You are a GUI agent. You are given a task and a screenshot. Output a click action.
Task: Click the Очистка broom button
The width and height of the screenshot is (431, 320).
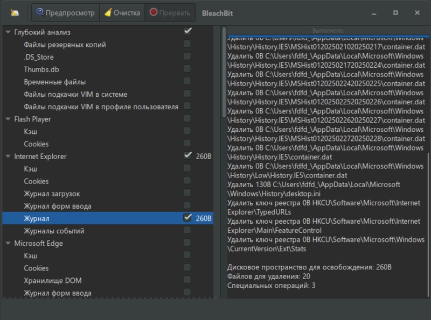122,12
